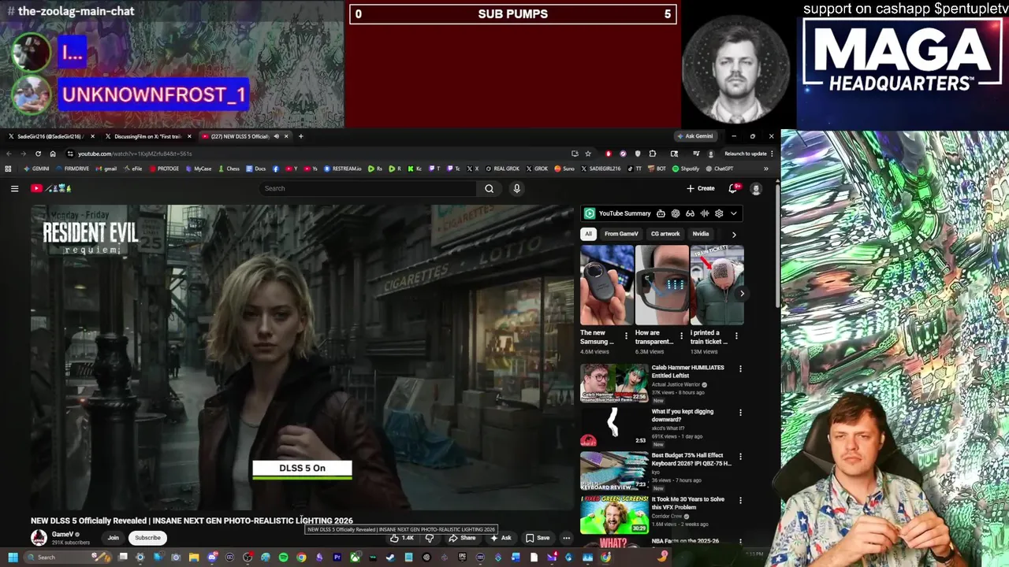
Task: Open the YouTube account avatar menu
Action: point(756,188)
